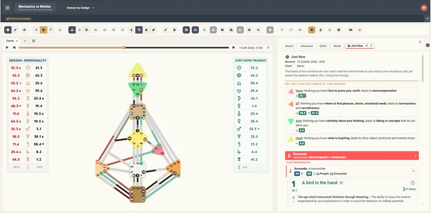Select the half-circle combined chart toggle

pyautogui.click(x=44, y=30)
